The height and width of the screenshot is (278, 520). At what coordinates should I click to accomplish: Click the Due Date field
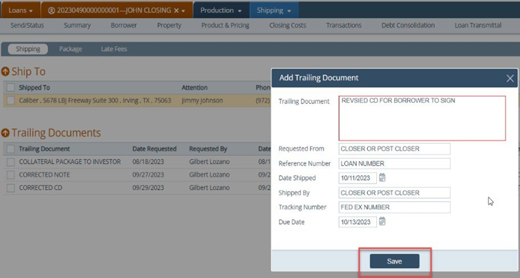pos(357,221)
